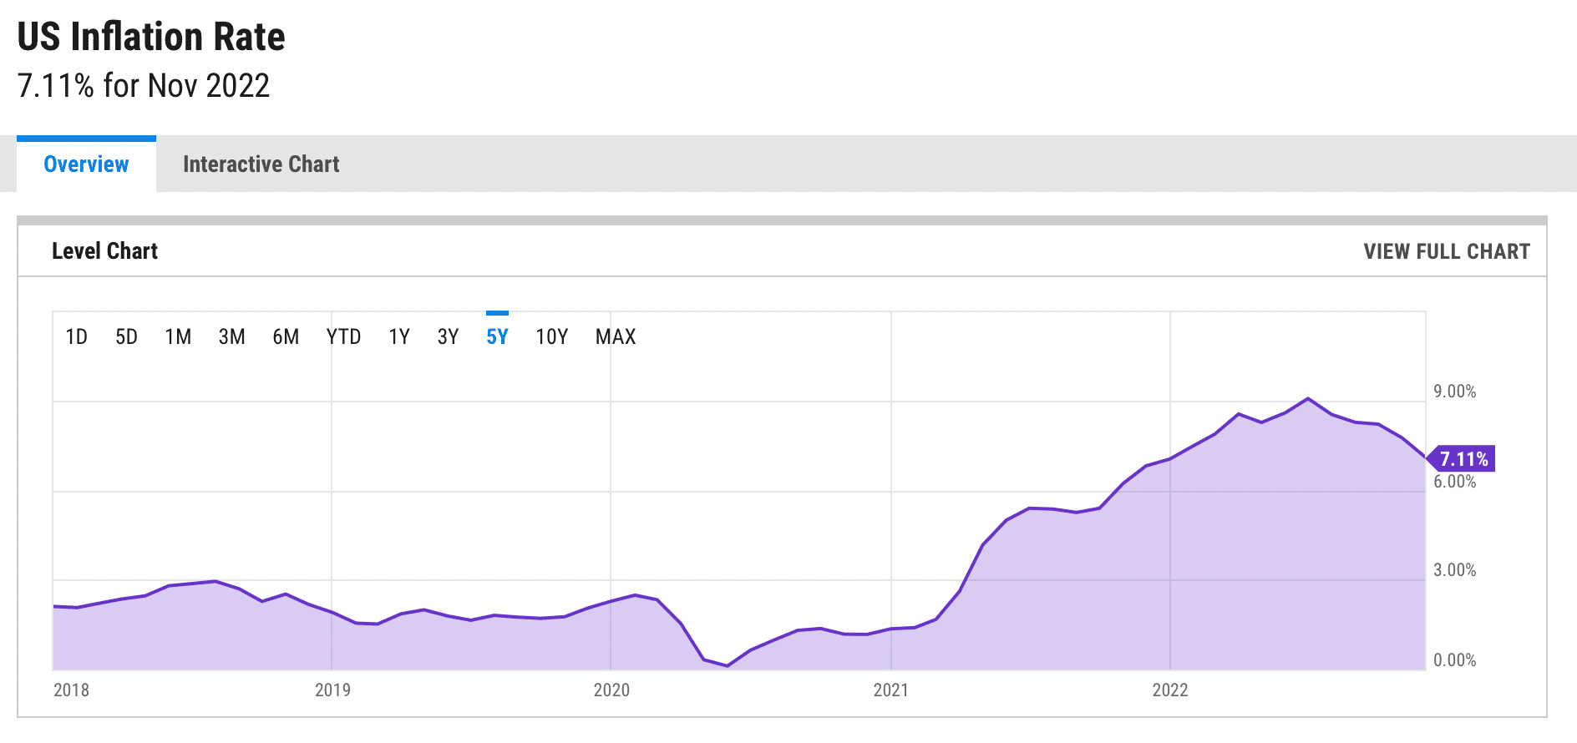Select the 1D time range
1577x743 pixels.
point(76,336)
